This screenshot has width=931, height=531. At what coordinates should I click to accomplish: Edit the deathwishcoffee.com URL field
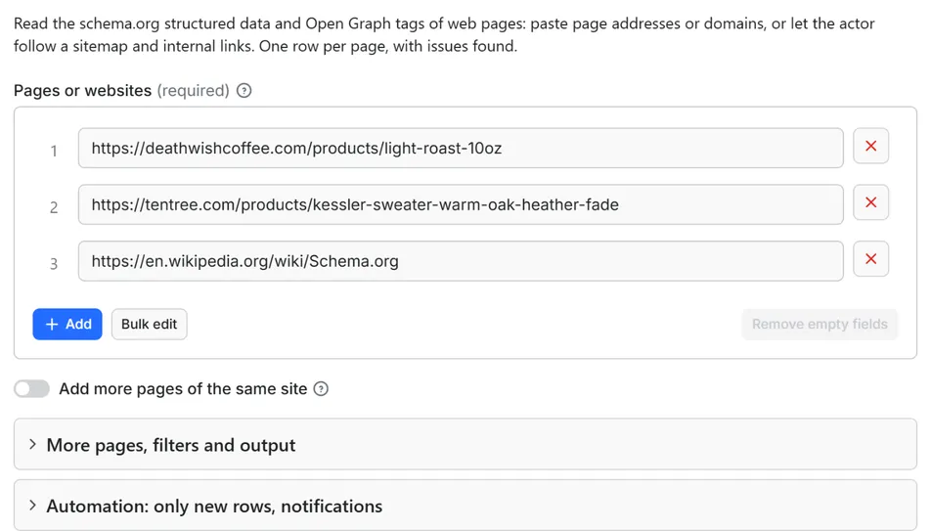tap(461, 148)
